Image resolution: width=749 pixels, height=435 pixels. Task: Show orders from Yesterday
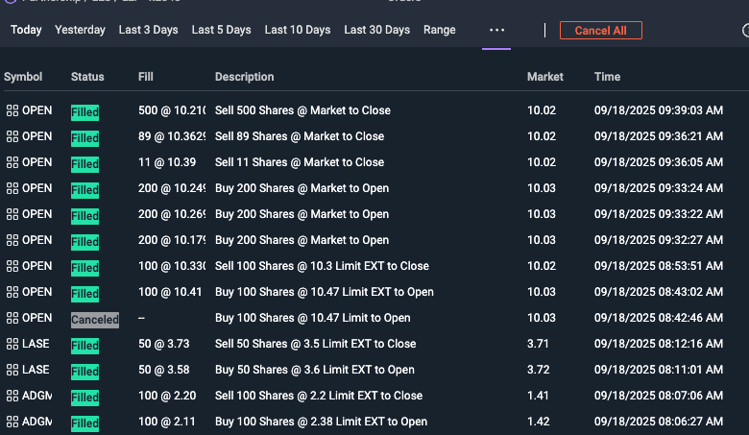[80, 30]
